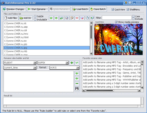The width and height of the screenshot is (147, 113).
Task: Open the H.M.S format dropdown
Action: (78, 68)
